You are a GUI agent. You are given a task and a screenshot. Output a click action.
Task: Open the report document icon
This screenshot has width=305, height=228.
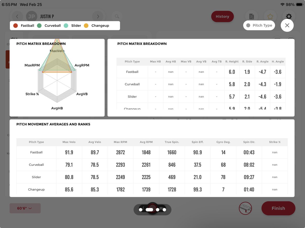click(x=252, y=16)
